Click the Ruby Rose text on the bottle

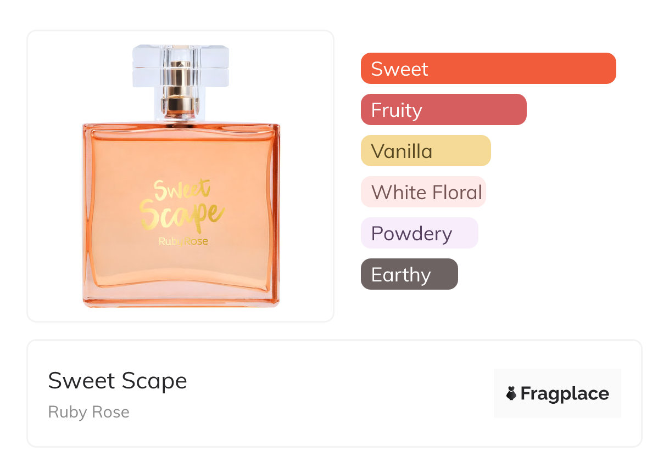point(183,241)
